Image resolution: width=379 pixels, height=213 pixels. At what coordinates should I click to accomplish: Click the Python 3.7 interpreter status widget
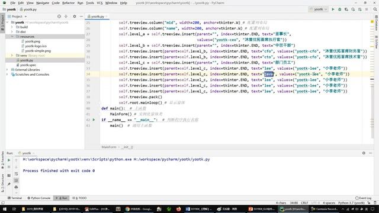tap(351, 203)
